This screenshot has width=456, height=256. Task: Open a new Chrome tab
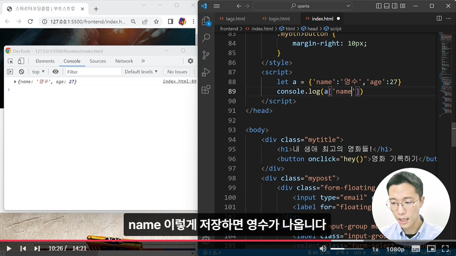click(96, 9)
